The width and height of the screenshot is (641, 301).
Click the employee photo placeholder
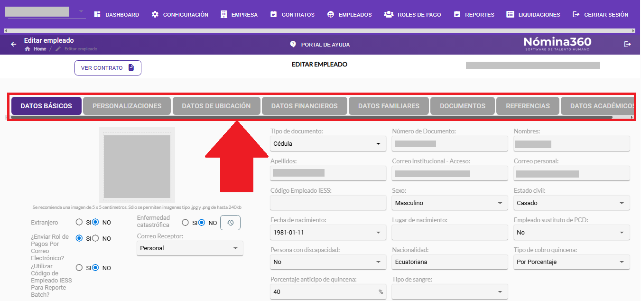click(x=137, y=166)
